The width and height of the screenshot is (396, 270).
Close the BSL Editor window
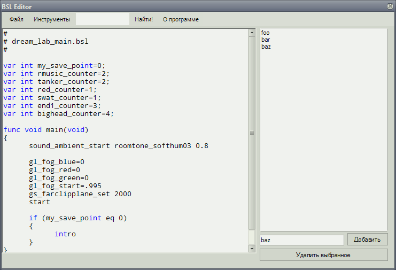pos(390,6)
